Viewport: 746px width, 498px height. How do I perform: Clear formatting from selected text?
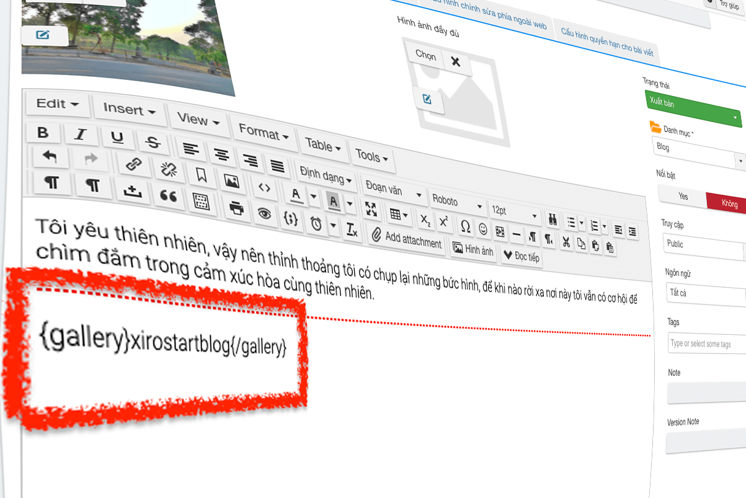click(x=352, y=230)
